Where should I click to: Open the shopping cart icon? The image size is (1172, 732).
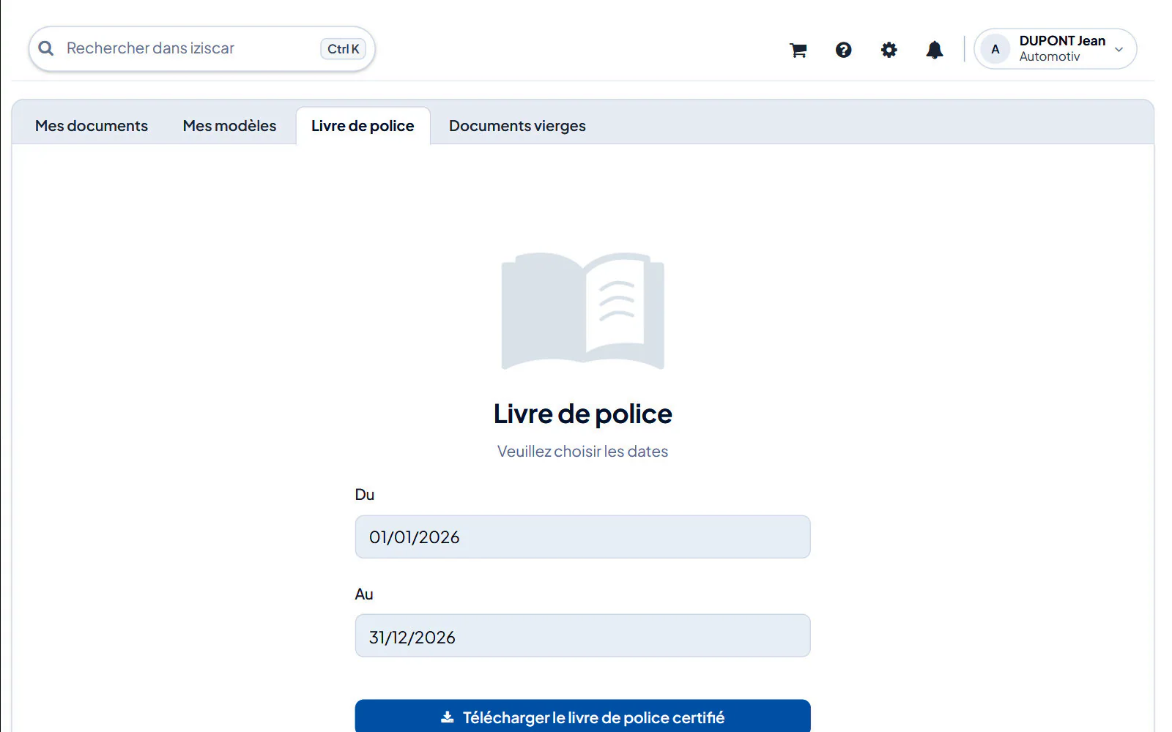798,50
